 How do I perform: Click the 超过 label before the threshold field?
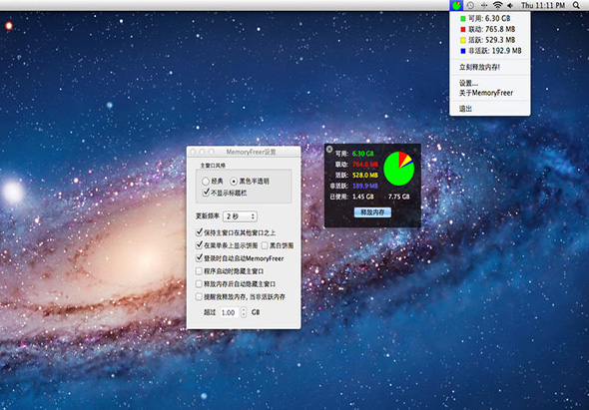click(210, 312)
